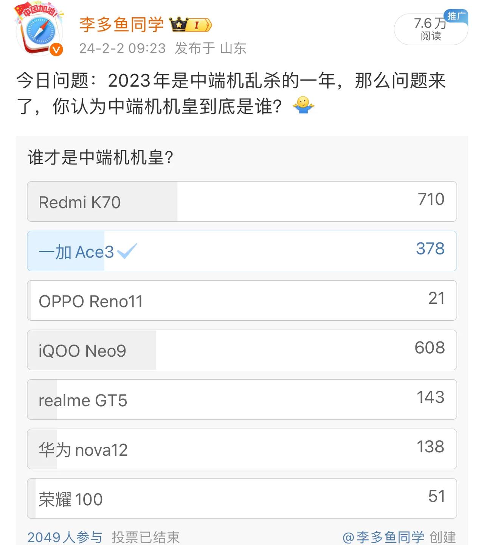Choose the 荣耀 100 poll option
The width and height of the screenshot is (484, 545).
(x=242, y=499)
